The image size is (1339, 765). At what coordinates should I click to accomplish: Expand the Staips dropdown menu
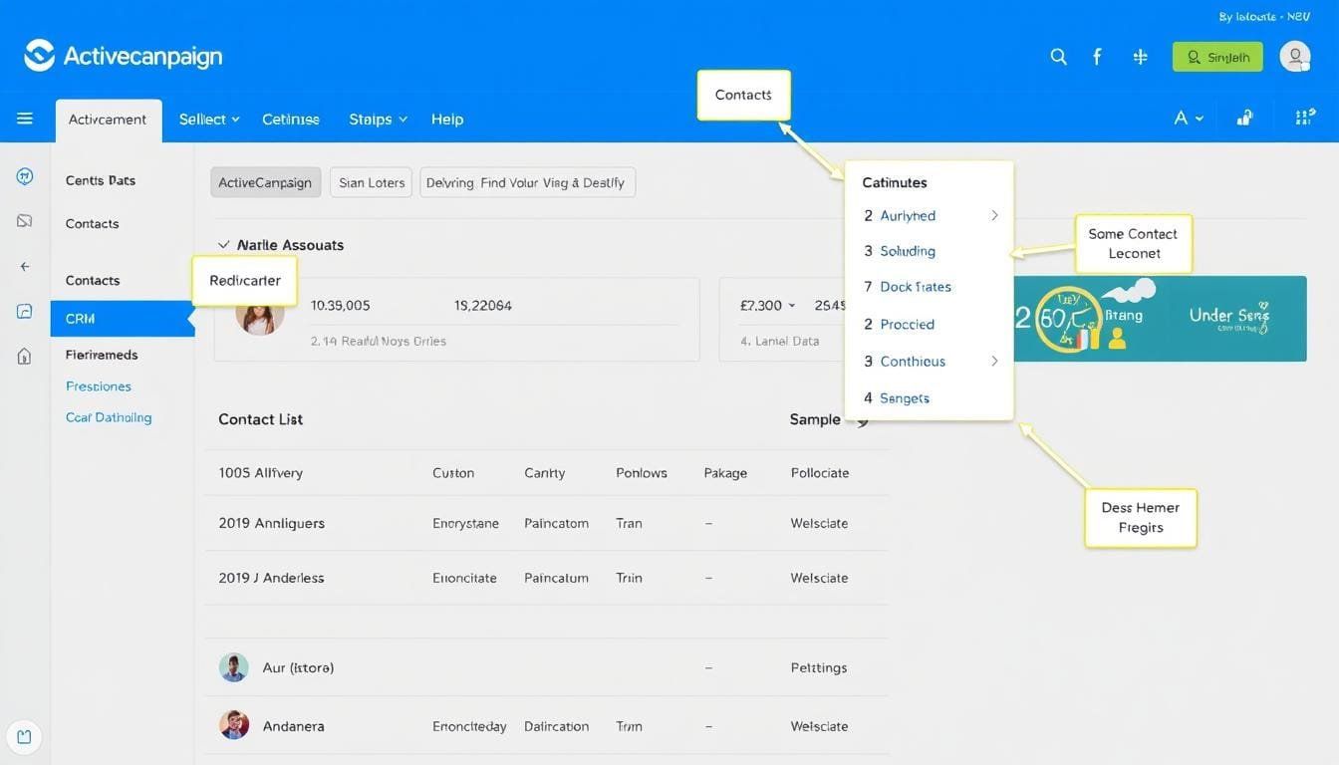[x=378, y=119]
